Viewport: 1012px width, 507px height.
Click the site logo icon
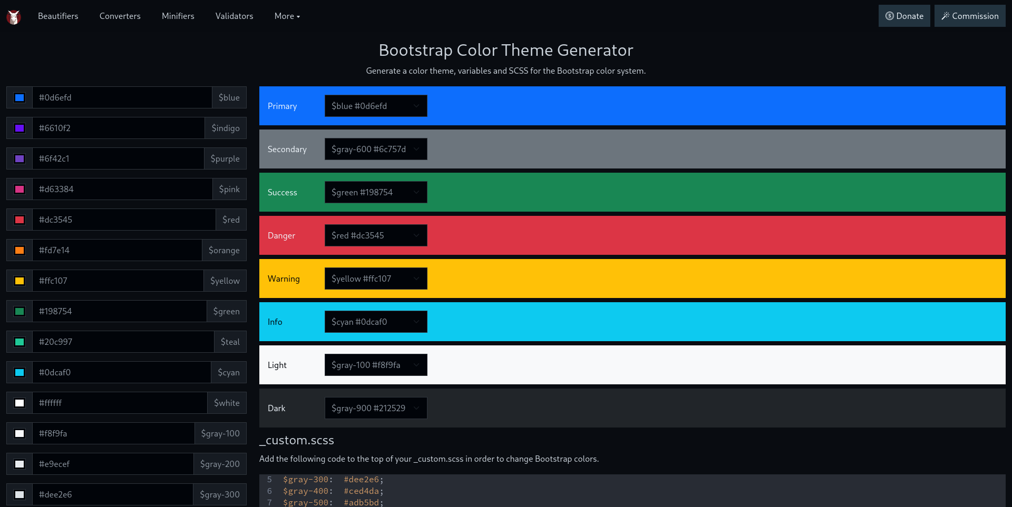pos(14,17)
